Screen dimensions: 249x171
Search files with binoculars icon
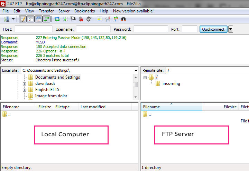(123, 19)
